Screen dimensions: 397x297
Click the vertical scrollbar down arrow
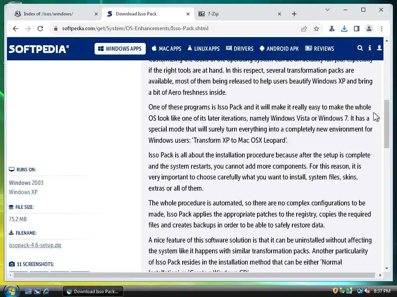click(x=387, y=268)
